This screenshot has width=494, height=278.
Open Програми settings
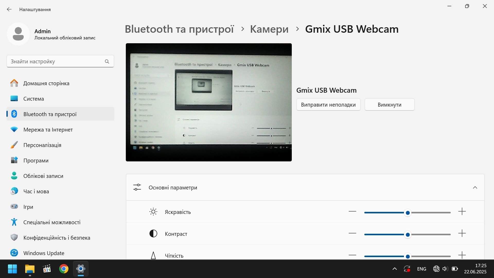[x=60, y=160]
